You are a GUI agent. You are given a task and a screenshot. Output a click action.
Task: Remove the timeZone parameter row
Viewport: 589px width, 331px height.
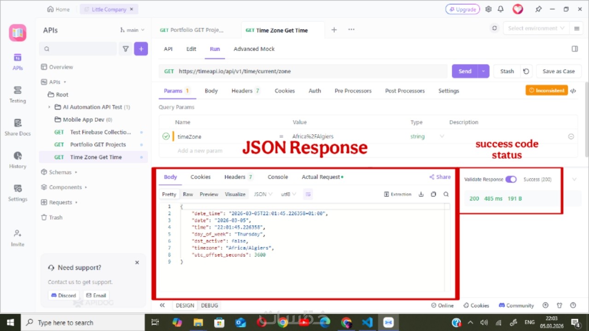571,137
